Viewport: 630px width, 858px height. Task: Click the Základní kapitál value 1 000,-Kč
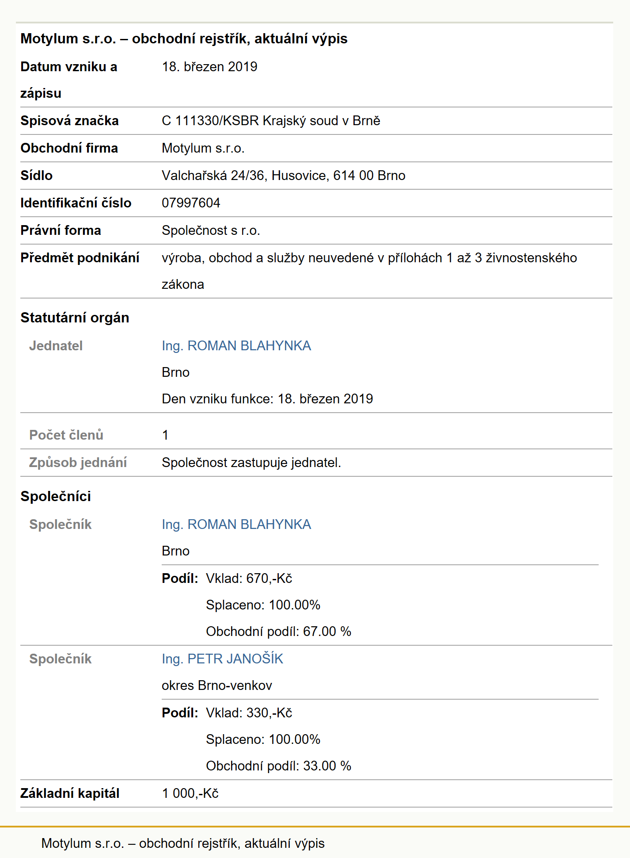[190, 793]
